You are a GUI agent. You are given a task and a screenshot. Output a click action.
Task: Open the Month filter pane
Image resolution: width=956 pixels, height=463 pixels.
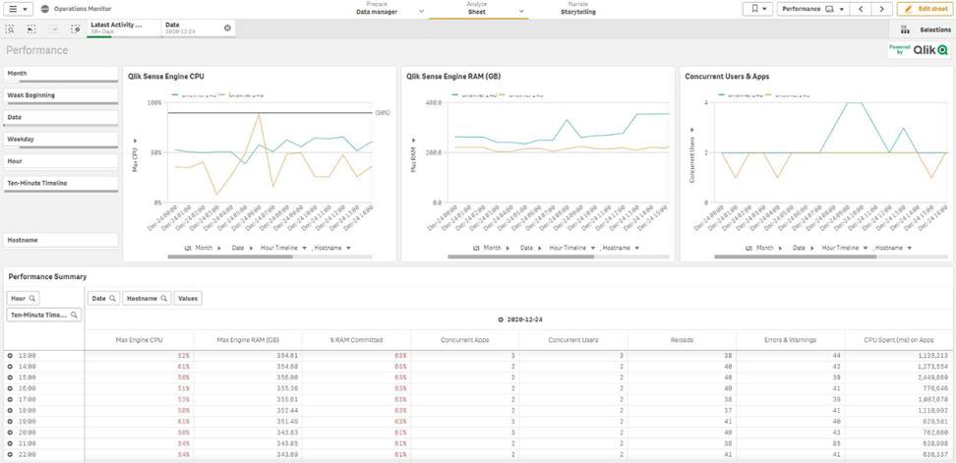pos(61,74)
